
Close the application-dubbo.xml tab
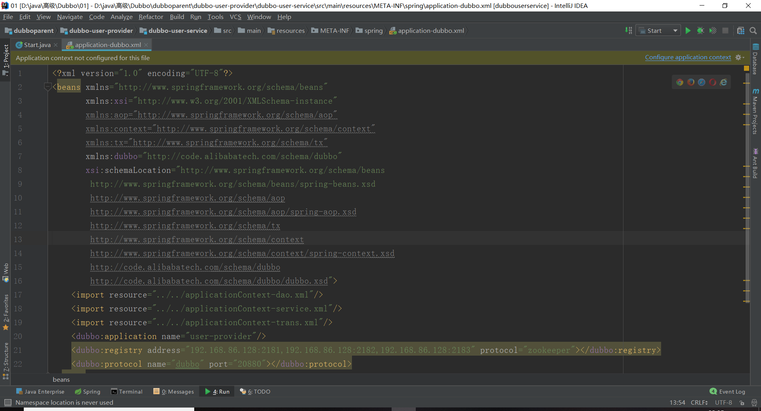coord(146,45)
